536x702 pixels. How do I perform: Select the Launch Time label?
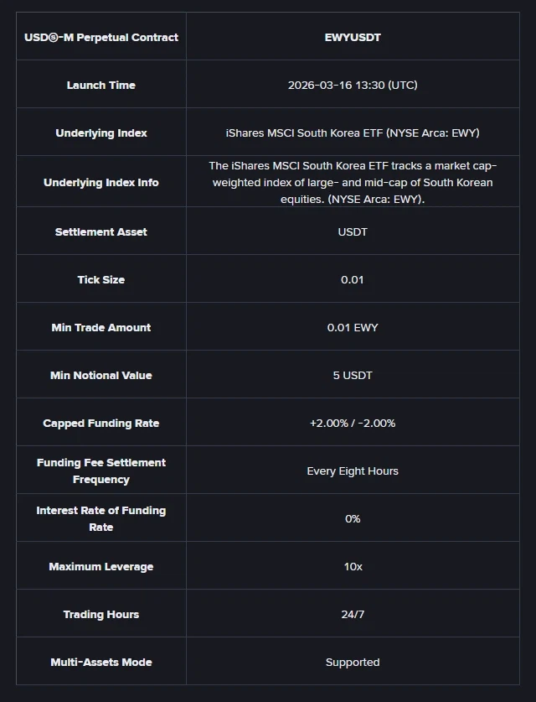pyautogui.click(x=101, y=85)
